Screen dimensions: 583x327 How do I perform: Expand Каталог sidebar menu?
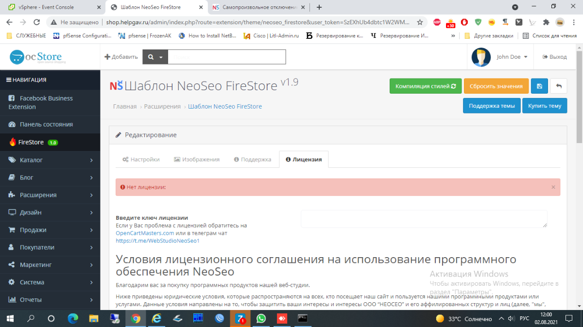50,160
